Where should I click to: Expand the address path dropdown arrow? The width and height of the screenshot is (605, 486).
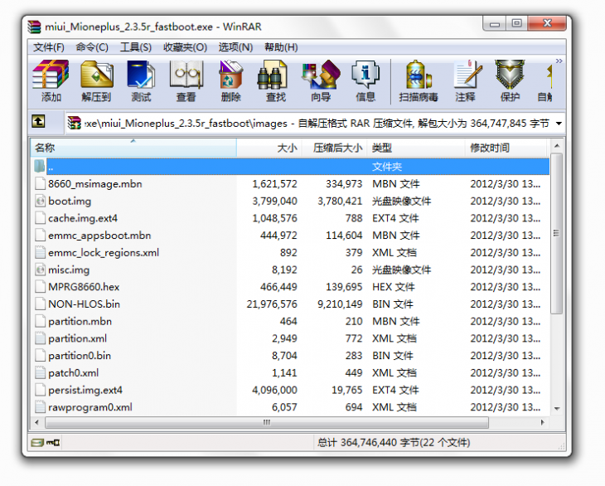click(559, 124)
